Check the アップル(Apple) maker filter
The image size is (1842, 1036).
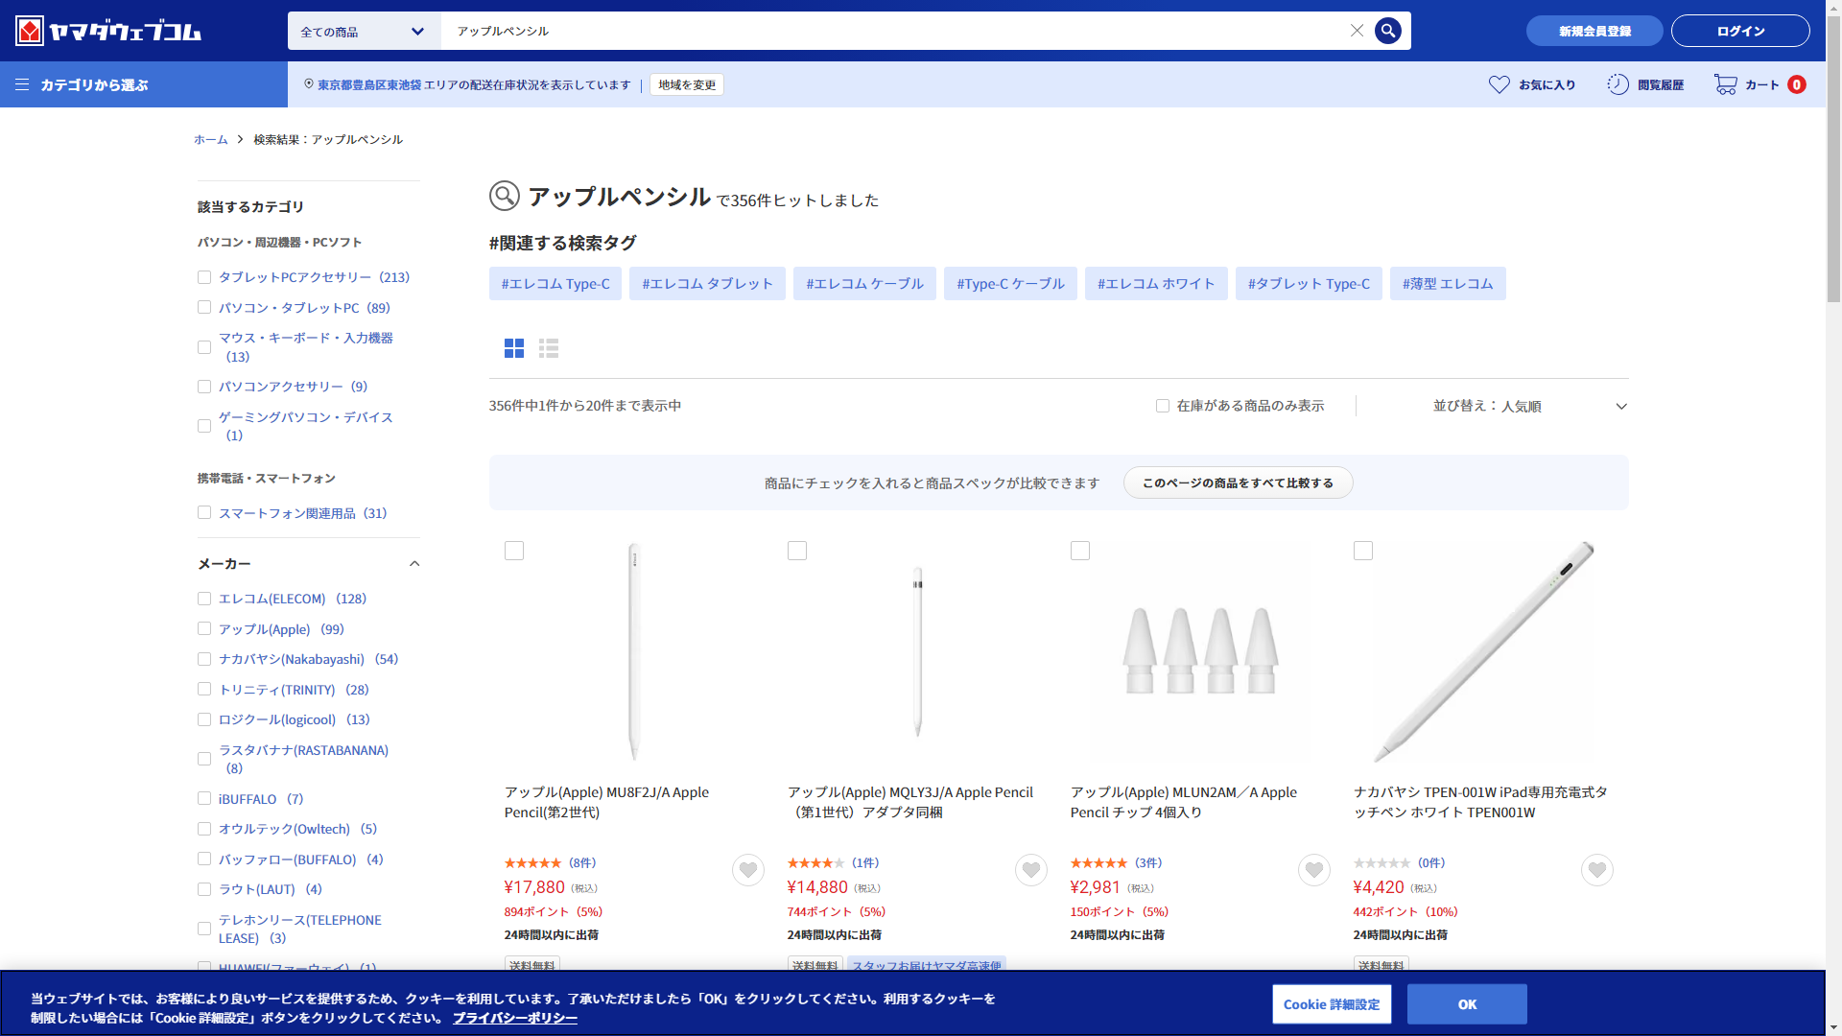204,629
